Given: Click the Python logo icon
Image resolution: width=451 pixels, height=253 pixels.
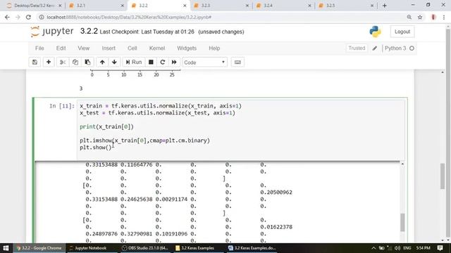Looking at the screenshot, I should click(x=375, y=32).
